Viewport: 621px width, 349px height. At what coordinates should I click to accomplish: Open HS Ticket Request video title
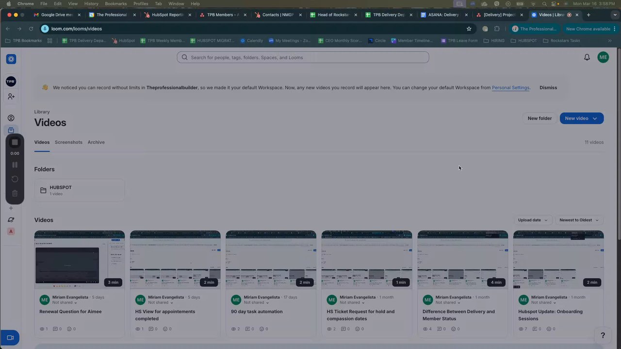point(360,315)
